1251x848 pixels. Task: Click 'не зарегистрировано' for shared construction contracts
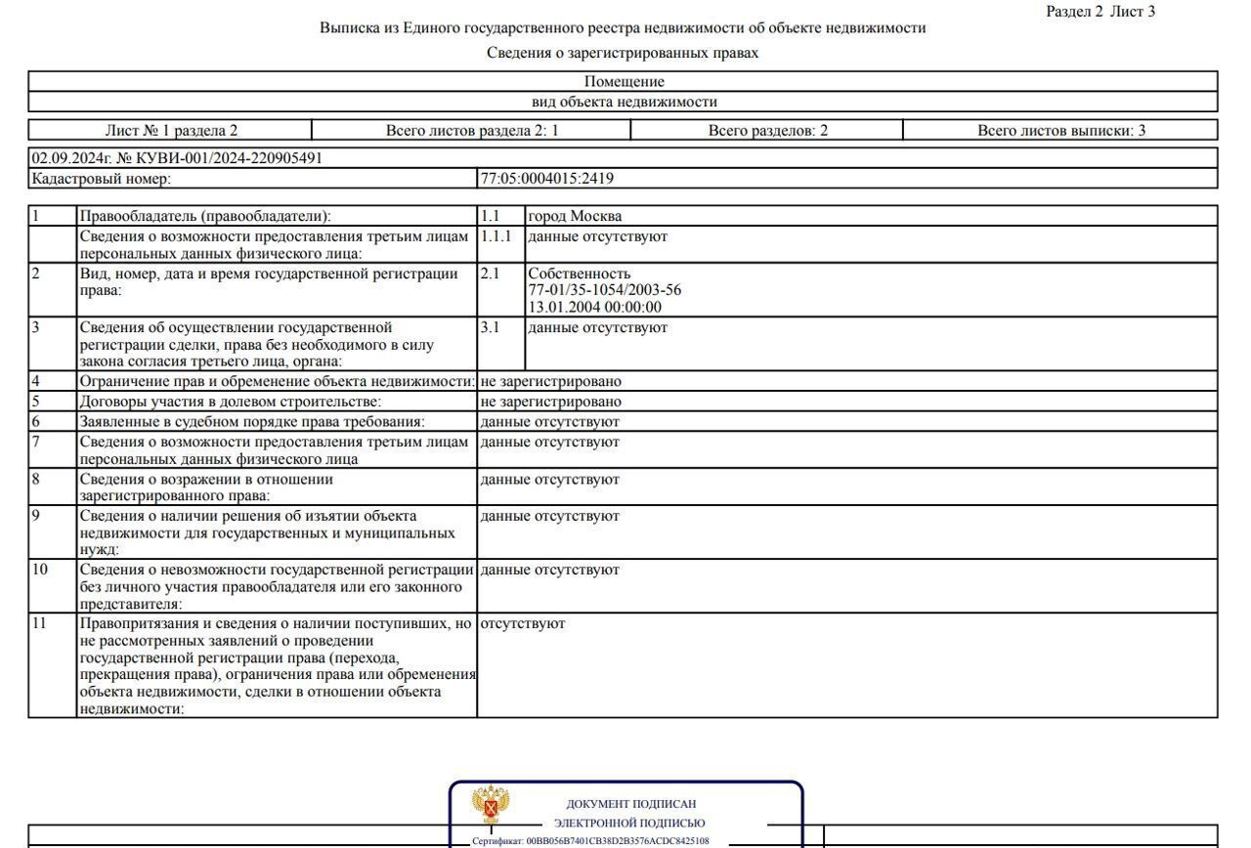click(551, 402)
